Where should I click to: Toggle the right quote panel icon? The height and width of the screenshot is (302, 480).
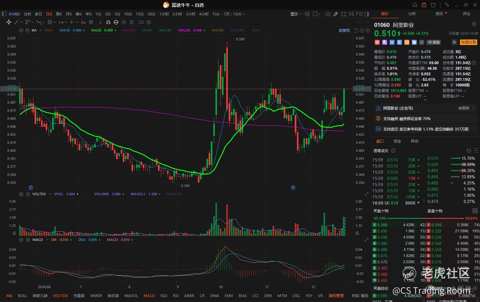[367, 14]
